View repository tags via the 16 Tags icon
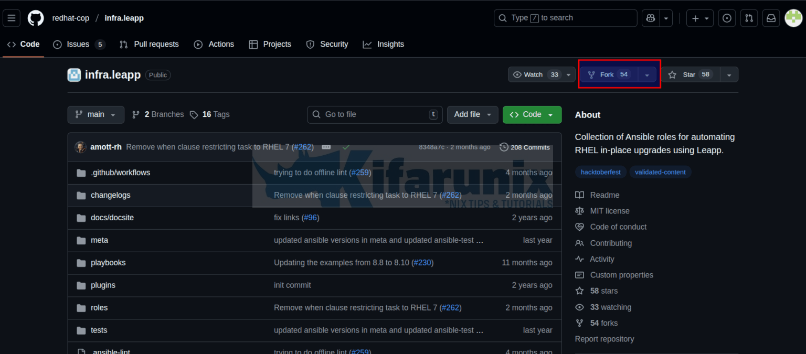This screenshot has height=354, width=806. click(209, 114)
